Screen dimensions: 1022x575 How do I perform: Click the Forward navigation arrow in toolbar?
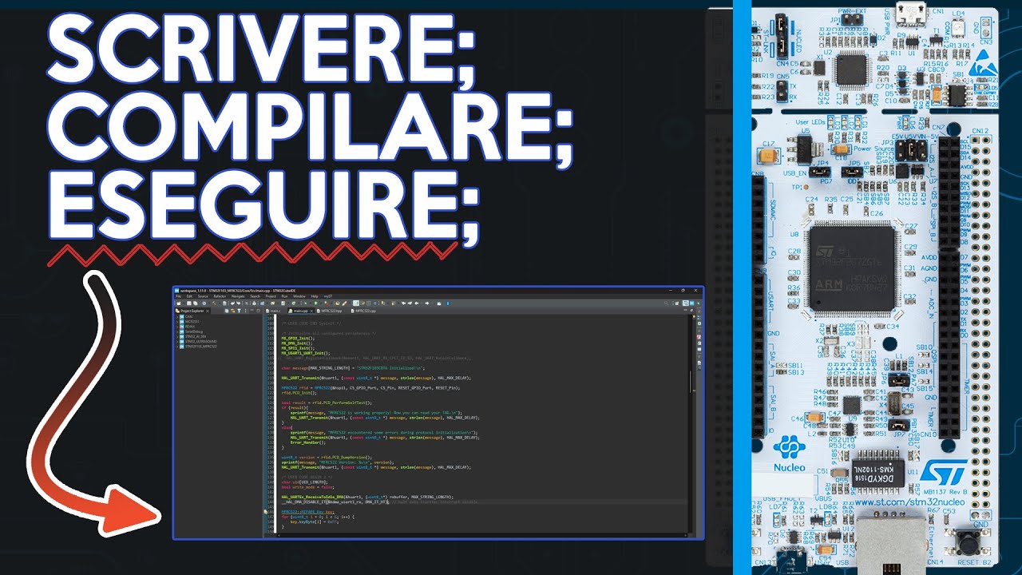pyautogui.click(x=426, y=303)
